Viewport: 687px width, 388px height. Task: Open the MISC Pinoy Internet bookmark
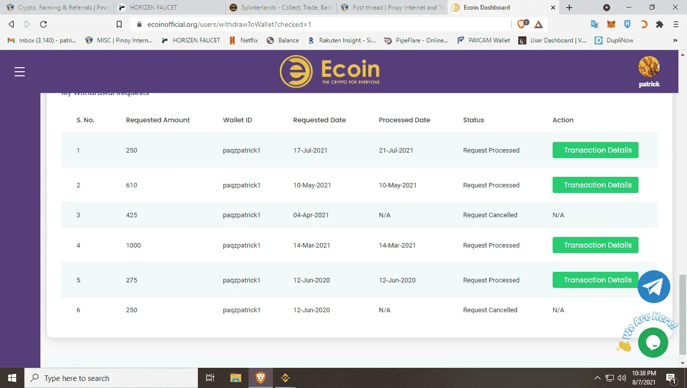coord(119,40)
